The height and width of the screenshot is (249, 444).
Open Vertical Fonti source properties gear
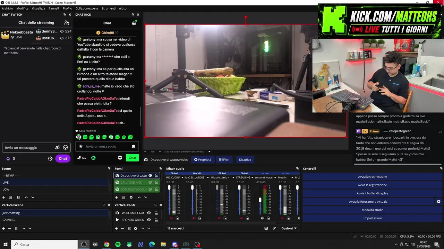(135, 229)
